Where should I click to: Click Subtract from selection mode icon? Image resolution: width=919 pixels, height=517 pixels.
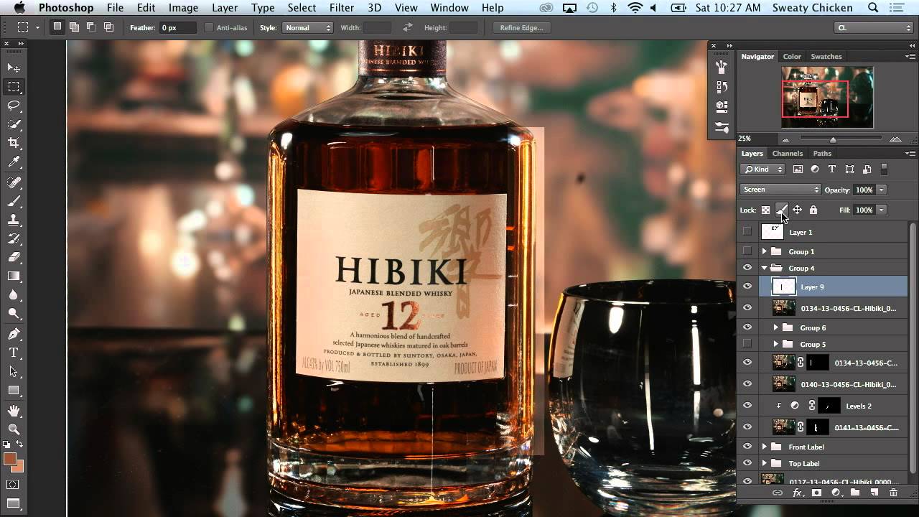click(x=91, y=27)
